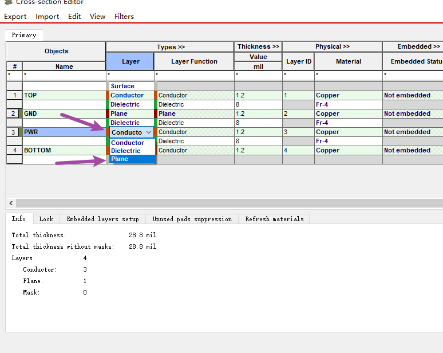The height and width of the screenshot is (353, 443).
Task: Click the Cross-section Editor title icon
Action: 9,2
